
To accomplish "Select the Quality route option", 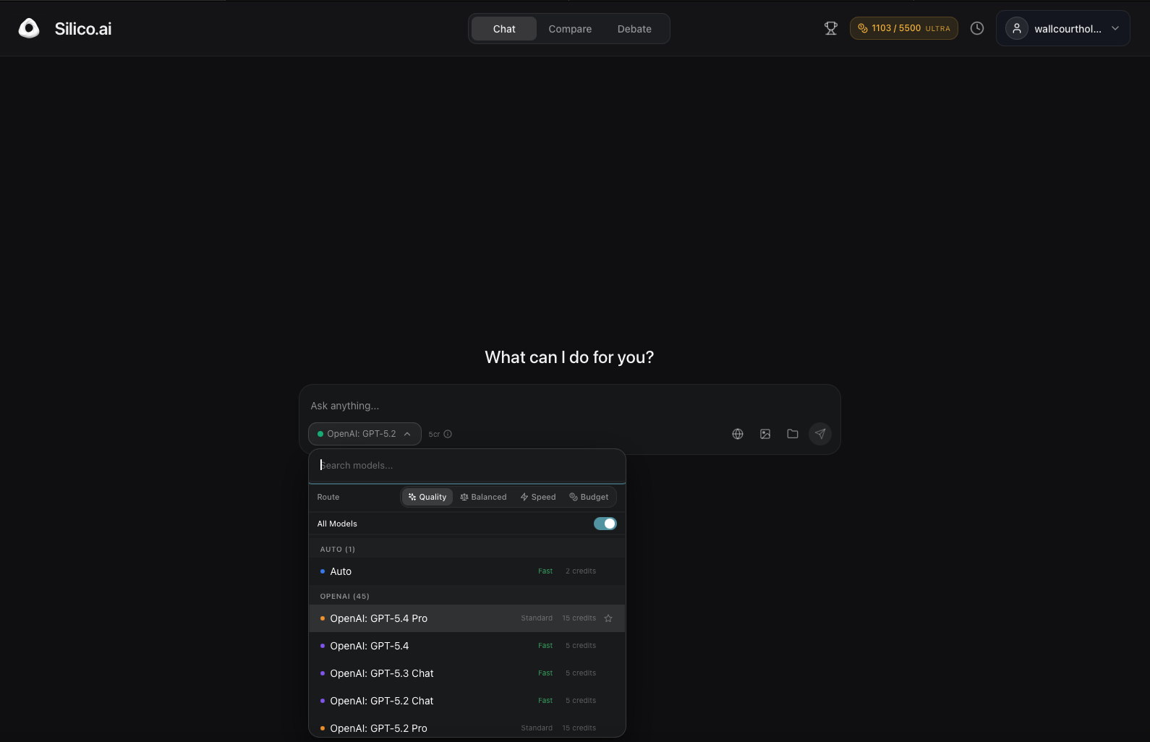I will click(427, 497).
